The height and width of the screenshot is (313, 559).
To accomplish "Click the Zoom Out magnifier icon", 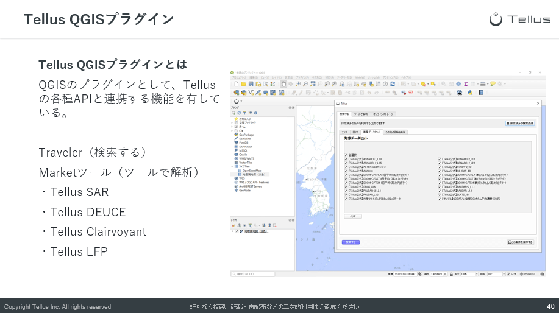I will (x=305, y=84).
